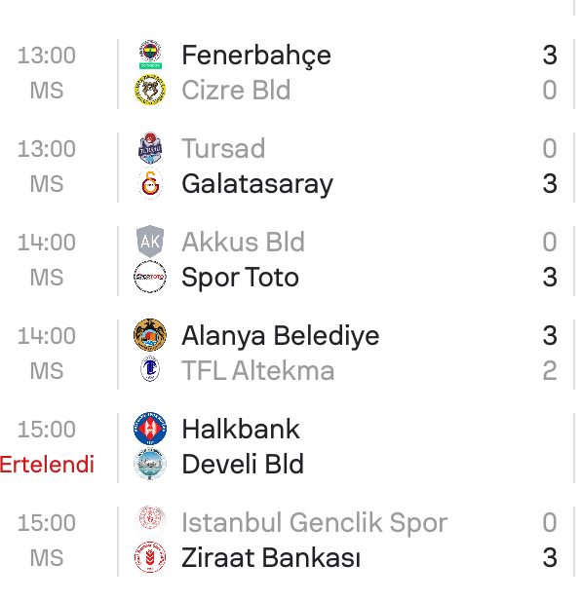The width and height of the screenshot is (581, 602).
Task: Open the Ziraat Bankası team name
Action: (x=271, y=558)
